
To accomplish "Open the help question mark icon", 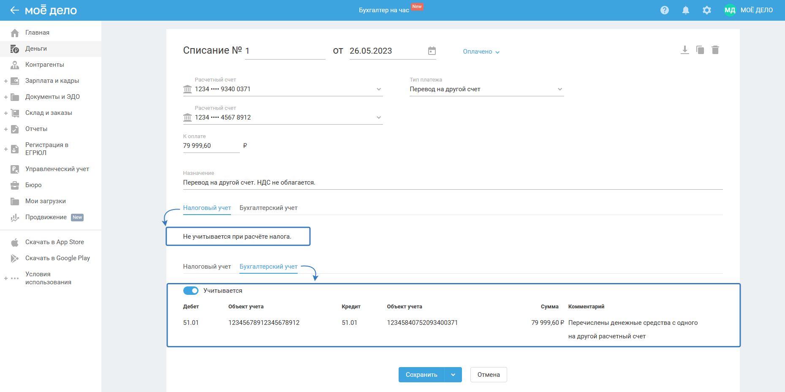I will (x=664, y=10).
